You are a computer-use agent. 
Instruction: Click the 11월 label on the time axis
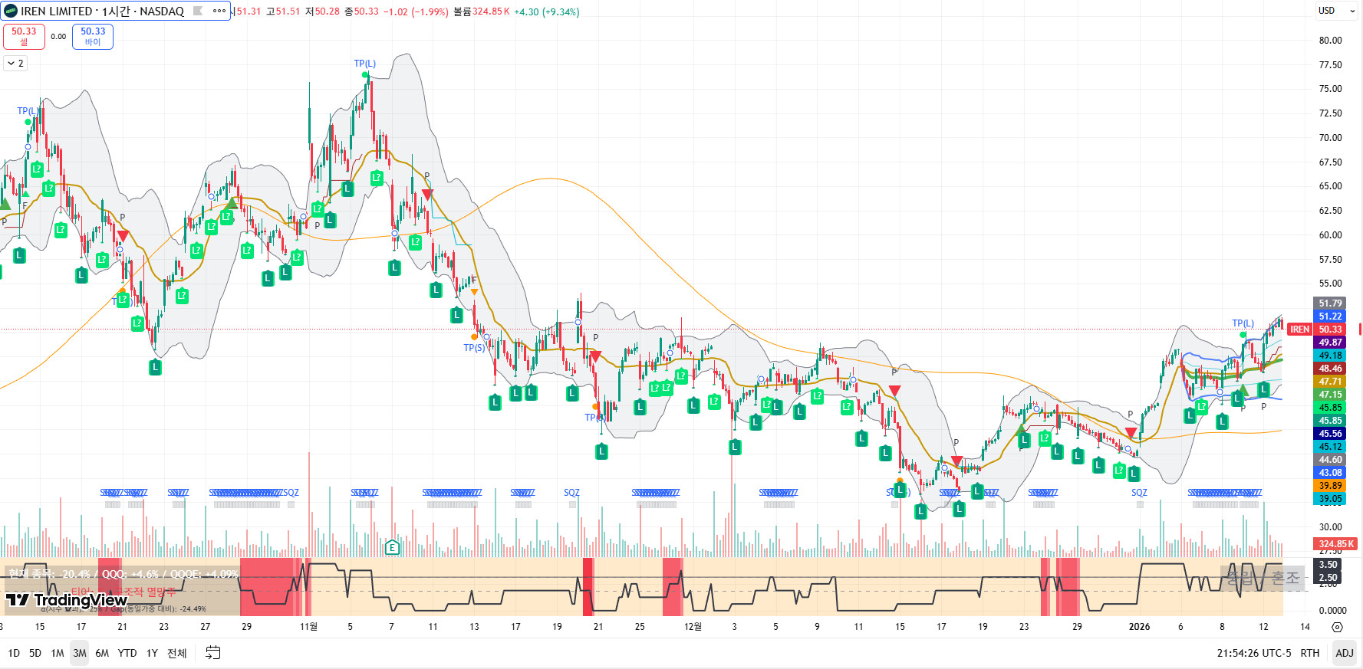pyautogui.click(x=308, y=627)
